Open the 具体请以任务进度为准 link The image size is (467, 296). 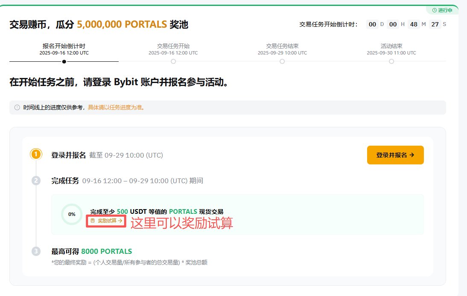(116, 107)
